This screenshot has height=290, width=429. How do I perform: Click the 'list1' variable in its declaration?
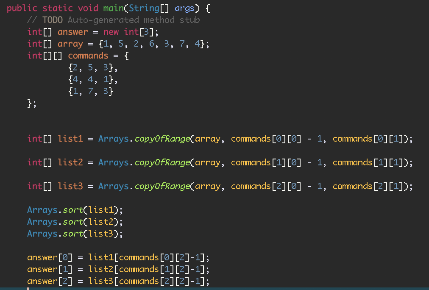[x=70, y=139]
